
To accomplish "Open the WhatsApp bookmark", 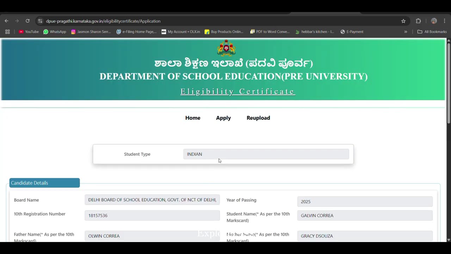I will (55, 32).
